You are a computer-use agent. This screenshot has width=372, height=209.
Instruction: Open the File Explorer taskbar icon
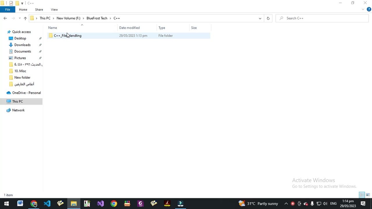(x=74, y=203)
